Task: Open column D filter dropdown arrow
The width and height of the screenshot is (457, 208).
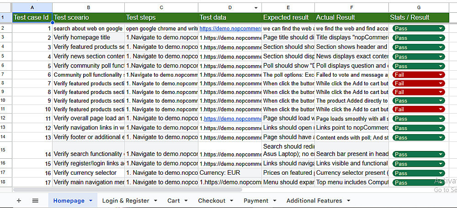Action: click(255, 8)
